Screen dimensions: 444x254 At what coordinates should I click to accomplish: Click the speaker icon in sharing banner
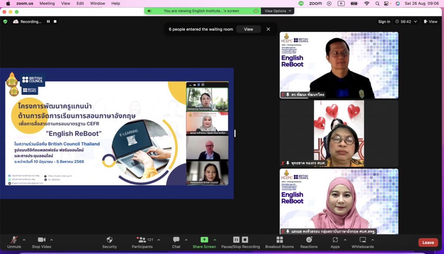pos(149,11)
